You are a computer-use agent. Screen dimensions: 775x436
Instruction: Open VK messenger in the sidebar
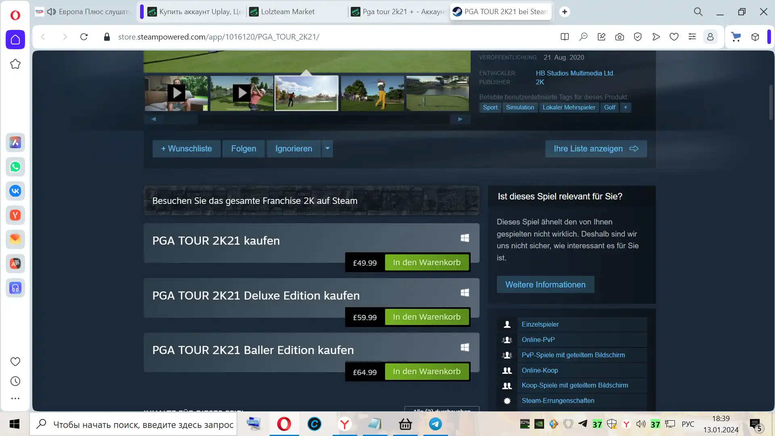pos(15,191)
